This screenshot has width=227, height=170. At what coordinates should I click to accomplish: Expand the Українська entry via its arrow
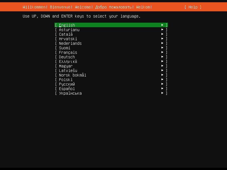(x=162, y=93)
